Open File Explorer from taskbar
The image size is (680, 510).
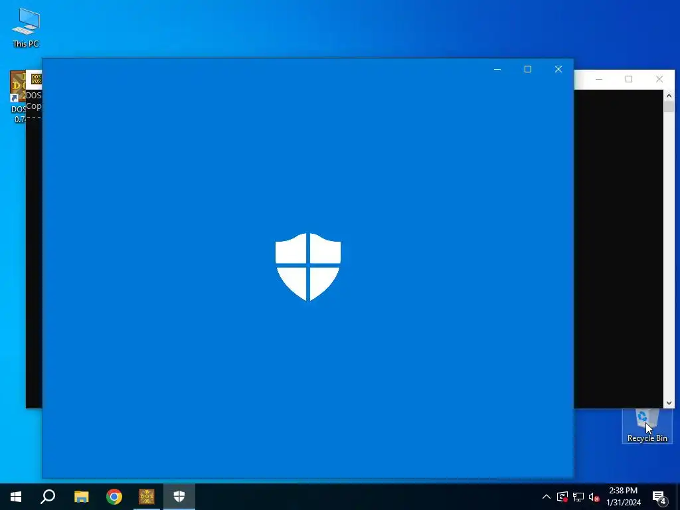coord(81,497)
